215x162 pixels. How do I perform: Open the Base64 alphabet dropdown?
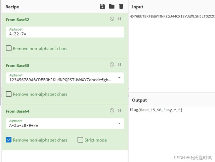[x=119, y=123]
